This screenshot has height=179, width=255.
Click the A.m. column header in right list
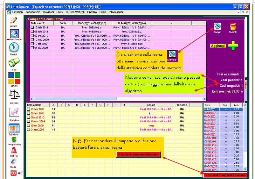(x=237, y=105)
